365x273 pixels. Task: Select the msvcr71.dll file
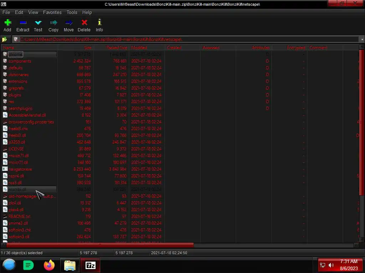(18, 162)
